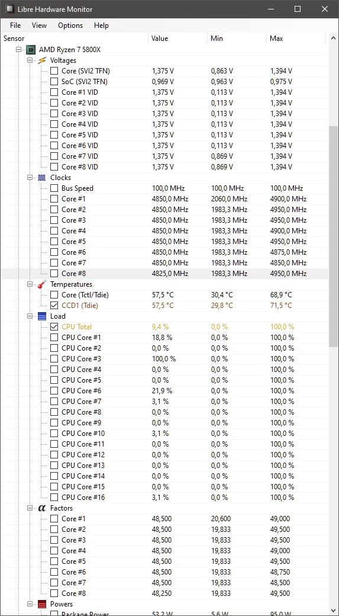This screenshot has height=616, width=339.
Task: Enable the Core #8 VID checkbox
Action: click(x=54, y=167)
